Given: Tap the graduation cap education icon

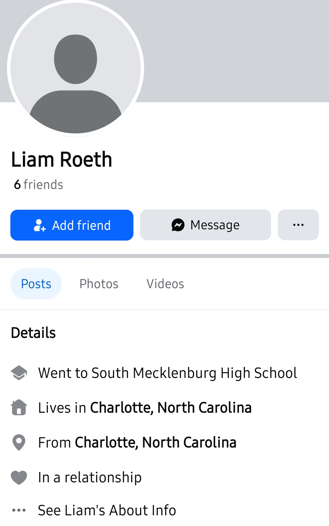Looking at the screenshot, I should point(19,373).
